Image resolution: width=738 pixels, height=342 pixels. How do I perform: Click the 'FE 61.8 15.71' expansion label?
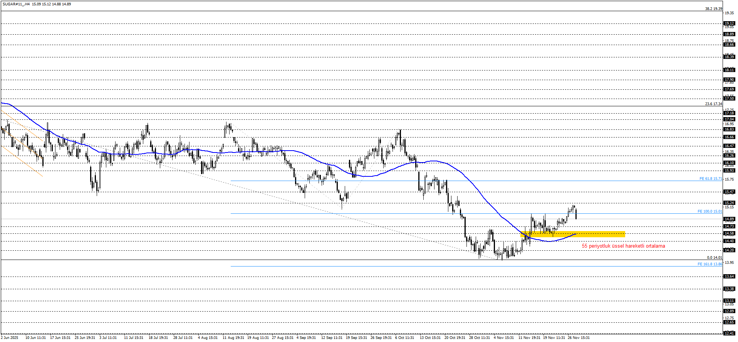(711, 179)
